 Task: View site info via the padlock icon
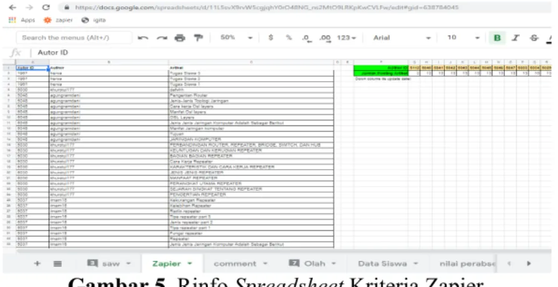pos(66,7)
